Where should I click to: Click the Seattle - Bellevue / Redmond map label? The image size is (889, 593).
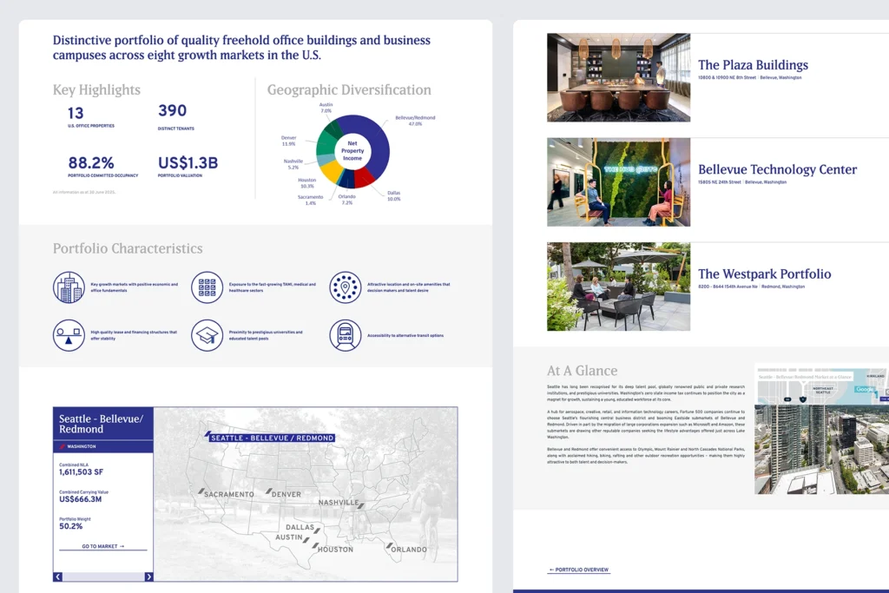coord(268,438)
